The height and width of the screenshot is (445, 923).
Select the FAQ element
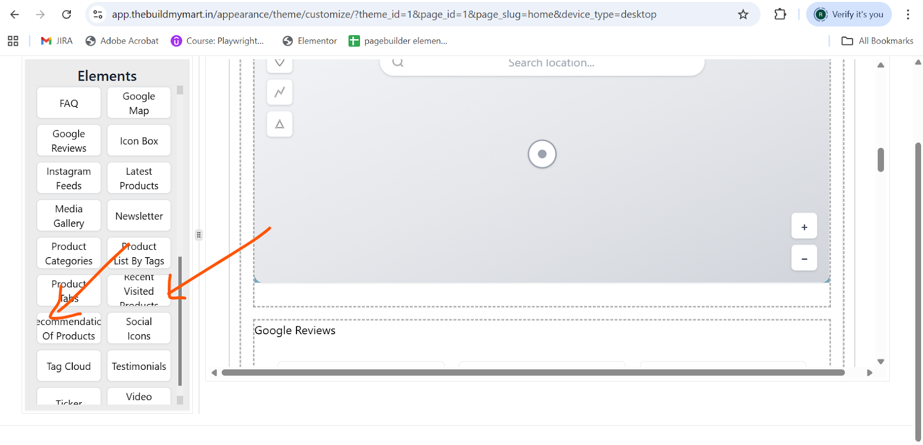69,103
